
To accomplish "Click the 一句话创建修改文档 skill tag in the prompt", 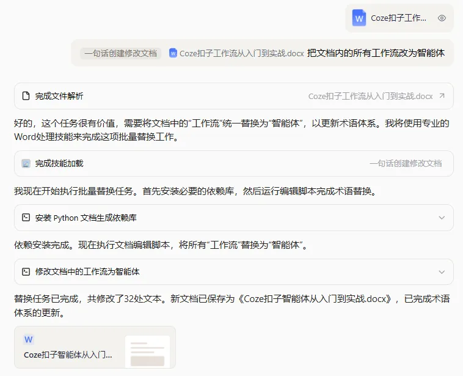I will [x=120, y=53].
